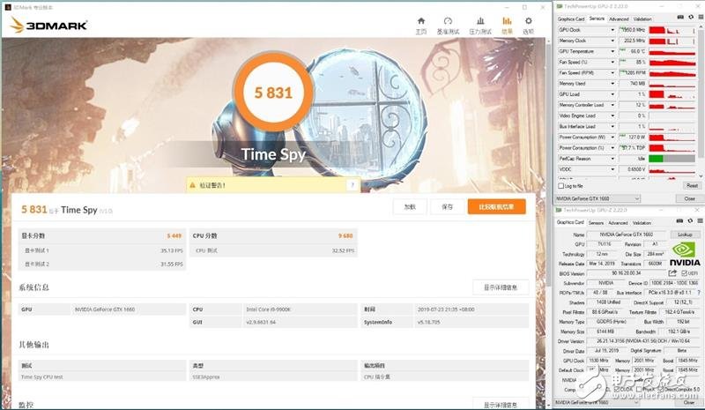Switch to Validation tab in the lower GPU-Z window
Screen dimensions: 705x410
pyautogui.click(x=642, y=223)
